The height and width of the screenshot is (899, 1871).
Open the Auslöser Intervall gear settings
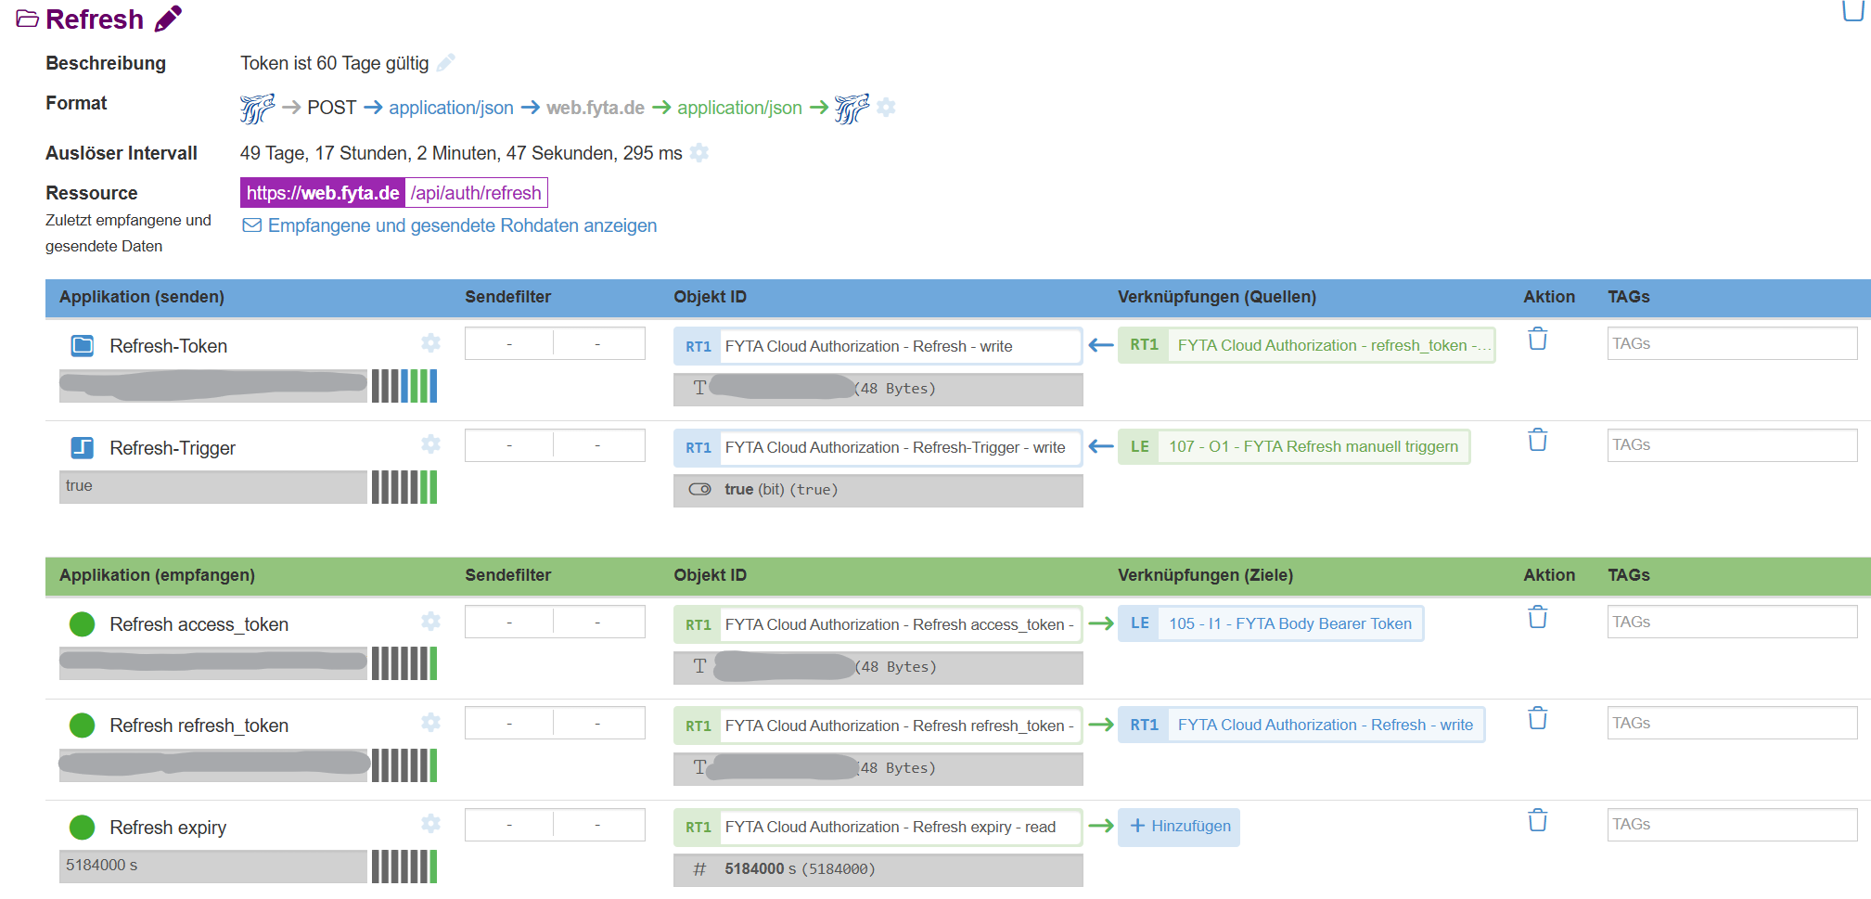(699, 153)
